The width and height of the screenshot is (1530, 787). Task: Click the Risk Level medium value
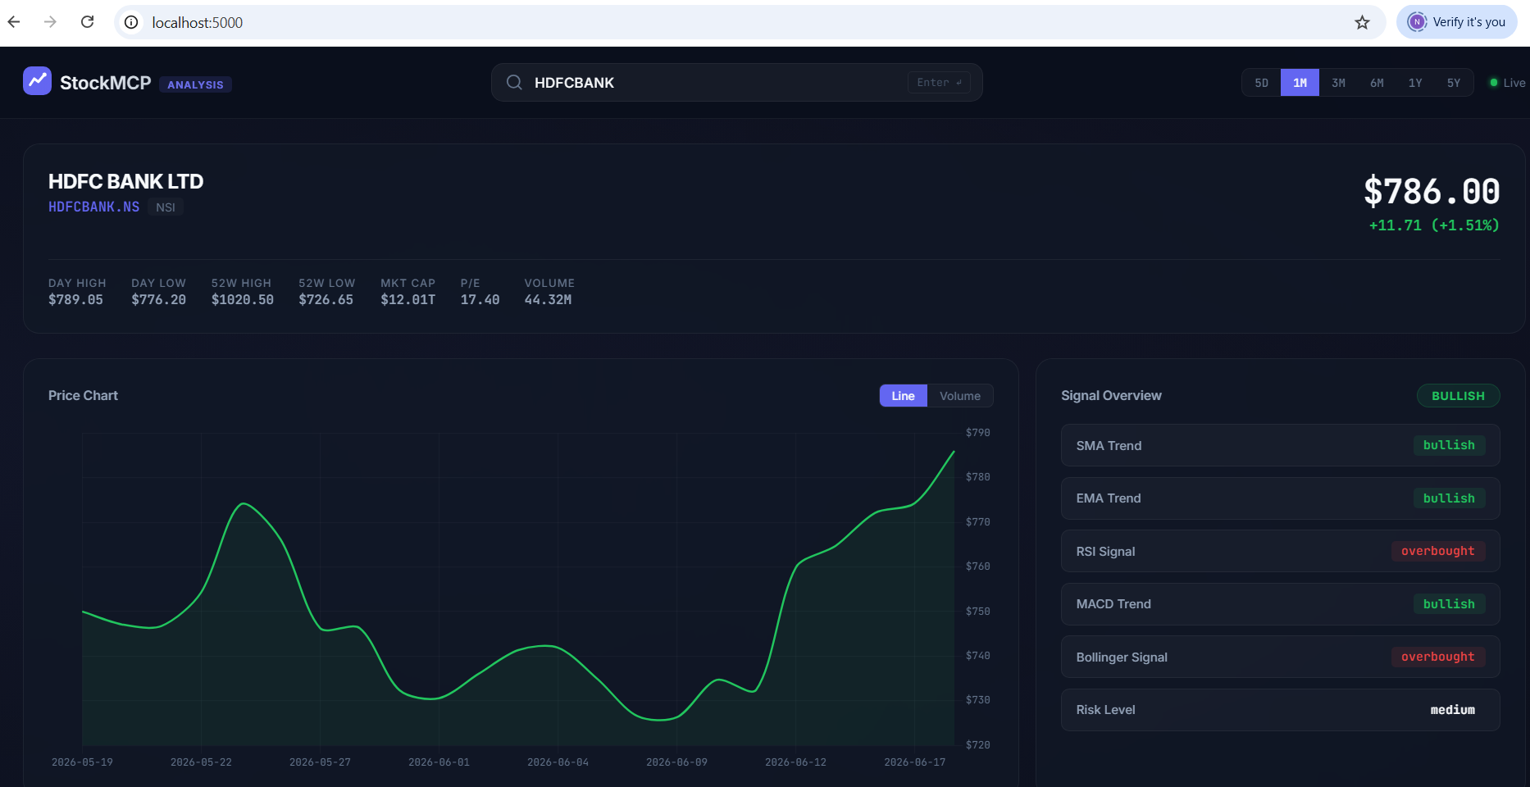click(1452, 710)
